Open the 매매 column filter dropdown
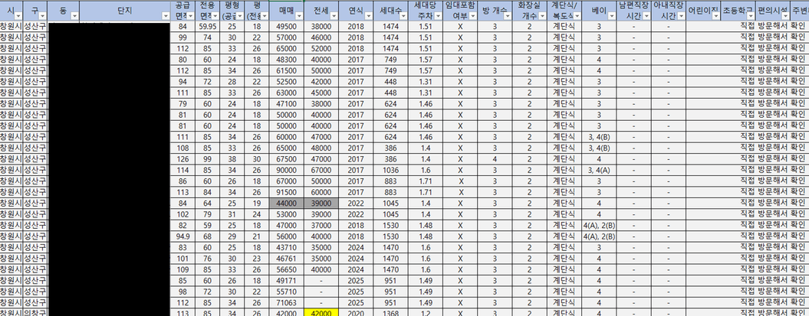The width and height of the screenshot is (809, 316). point(299,17)
